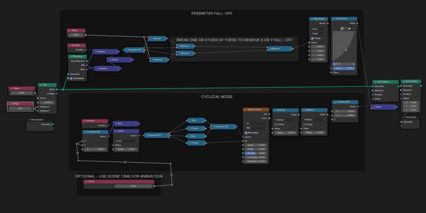Click the Result output socket of Map Range
Screen dimensions: 426x213
coord(328,23)
